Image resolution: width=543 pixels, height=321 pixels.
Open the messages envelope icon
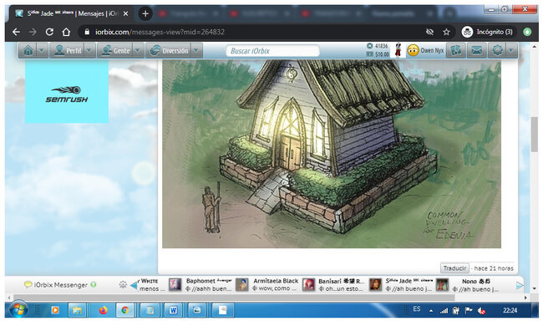coord(476,51)
